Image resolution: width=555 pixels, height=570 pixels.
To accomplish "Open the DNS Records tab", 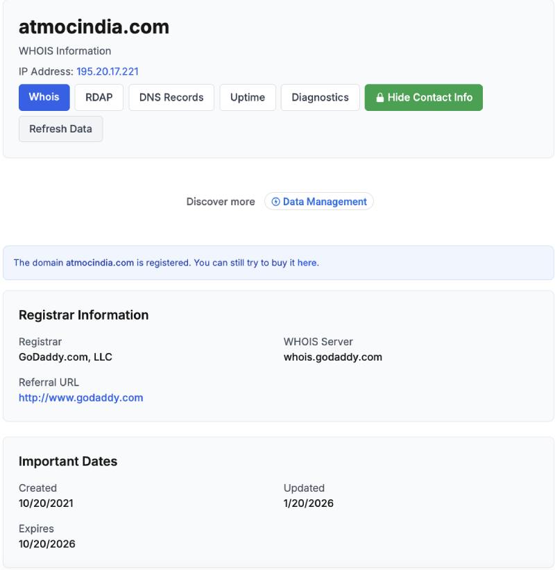I will pyautogui.click(x=170, y=97).
